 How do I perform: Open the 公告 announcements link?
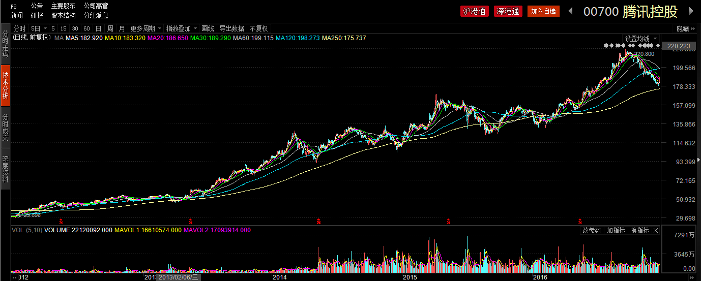[37, 6]
